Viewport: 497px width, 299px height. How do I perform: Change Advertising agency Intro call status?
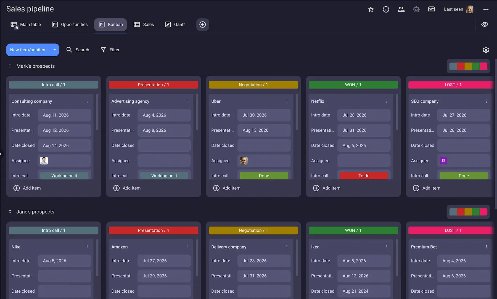(164, 176)
